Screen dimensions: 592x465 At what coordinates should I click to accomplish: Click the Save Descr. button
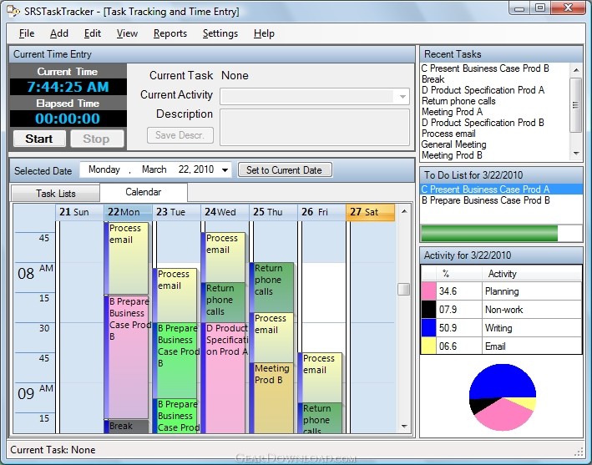180,135
